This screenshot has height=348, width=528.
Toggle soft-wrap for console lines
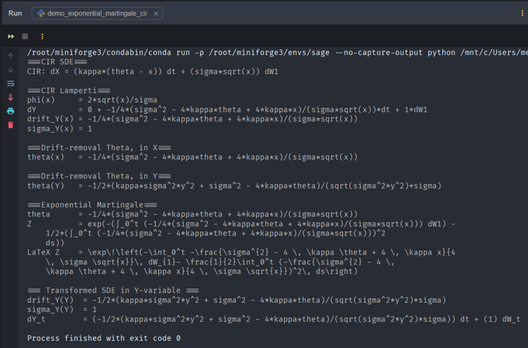[x=9, y=83]
